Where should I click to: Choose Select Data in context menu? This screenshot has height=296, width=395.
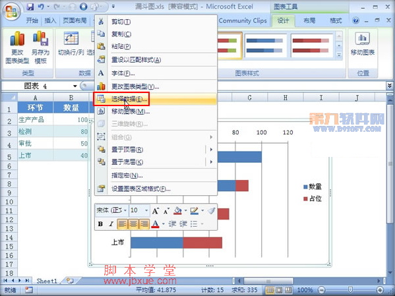(156, 99)
